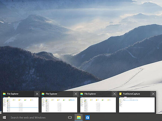Image resolution: width=162 pixels, height=121 pixels.
Task: Click the FastStoneCapture preview title text
Action: [x=132, y=94]
